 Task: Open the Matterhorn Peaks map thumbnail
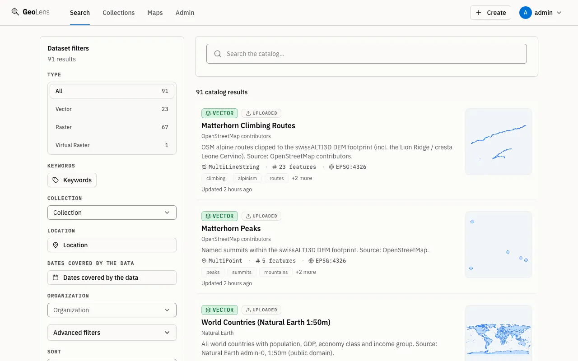tap(499, 245)
